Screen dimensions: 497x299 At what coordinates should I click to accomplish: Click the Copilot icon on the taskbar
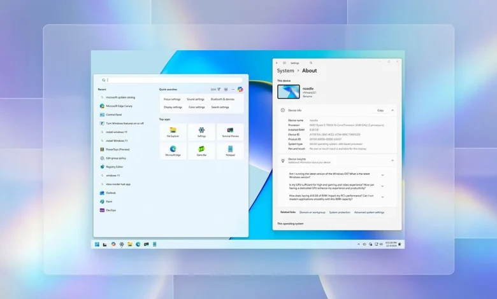pyautogui.click(x=113, y=244)
